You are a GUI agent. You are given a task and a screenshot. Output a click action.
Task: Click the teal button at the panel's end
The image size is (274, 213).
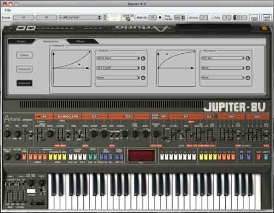click(266, 156)
